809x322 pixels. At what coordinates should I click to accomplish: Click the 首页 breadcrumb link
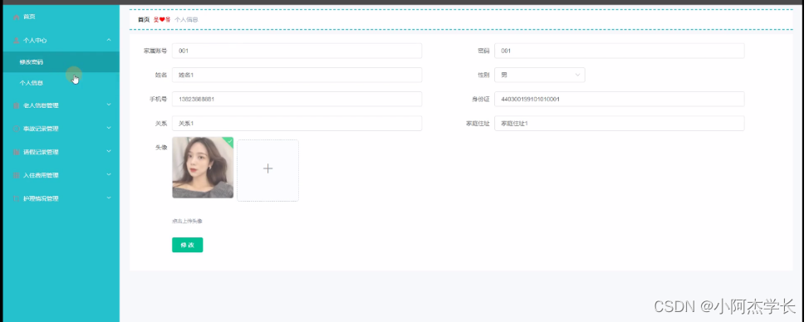tap(144, 20)
